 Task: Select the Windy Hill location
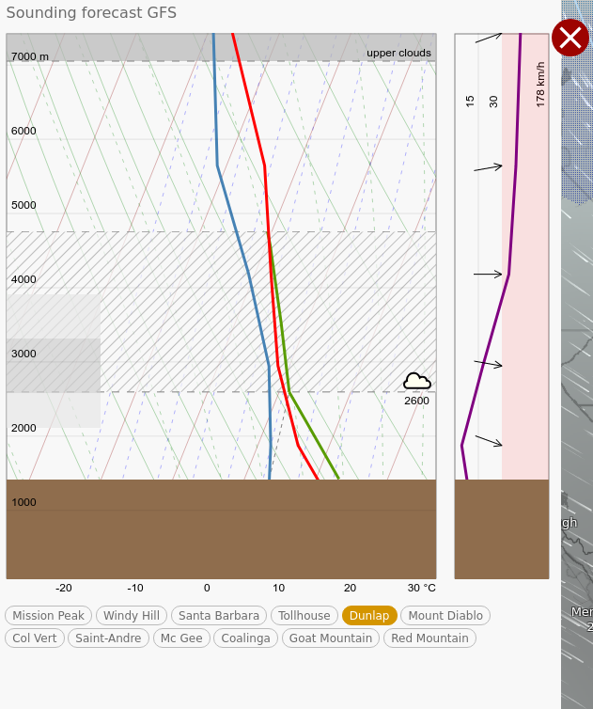pos(132,615)
